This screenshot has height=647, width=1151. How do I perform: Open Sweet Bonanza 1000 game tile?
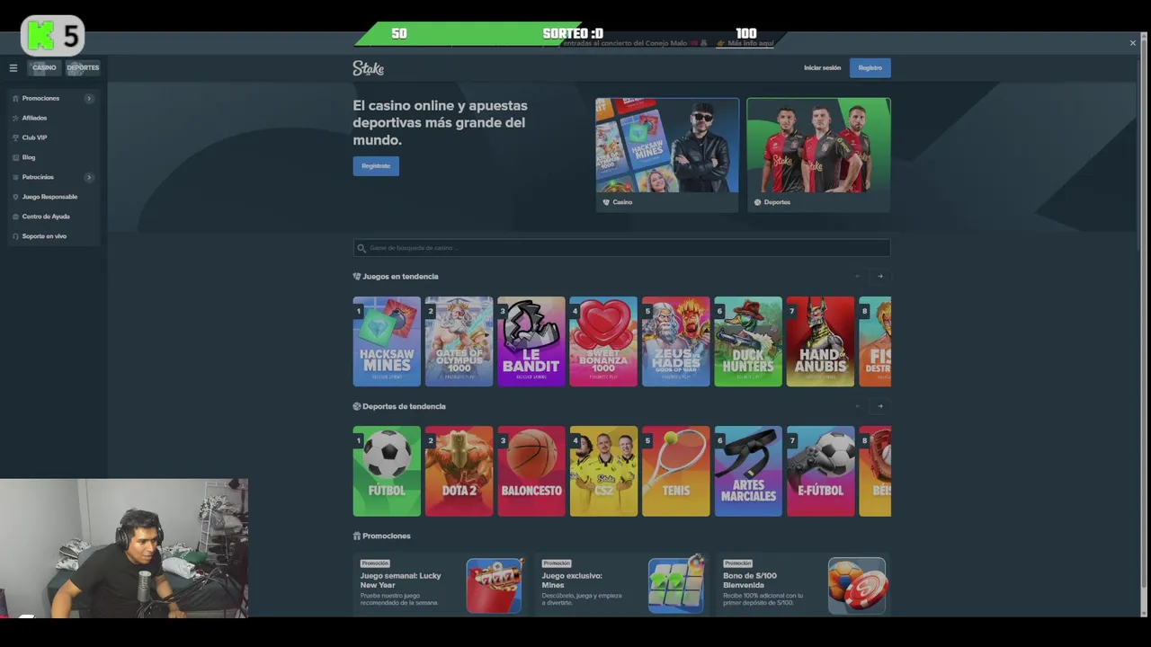pos(603,341)
